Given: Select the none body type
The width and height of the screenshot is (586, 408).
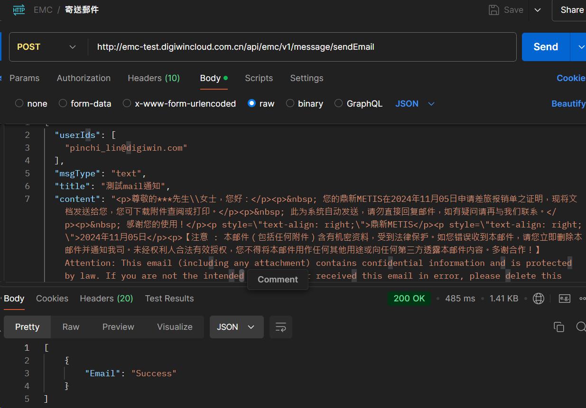Looking at the screenshot, I should click(31, 103).
